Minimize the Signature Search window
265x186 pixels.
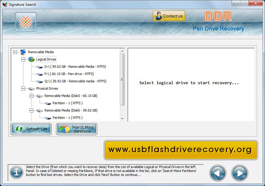(236, 3)
